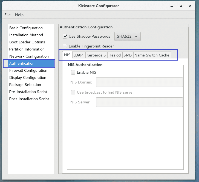Switch to the Kerberos 5 tab
Screen dimensions: 199x182
click(x=96, y=55)
